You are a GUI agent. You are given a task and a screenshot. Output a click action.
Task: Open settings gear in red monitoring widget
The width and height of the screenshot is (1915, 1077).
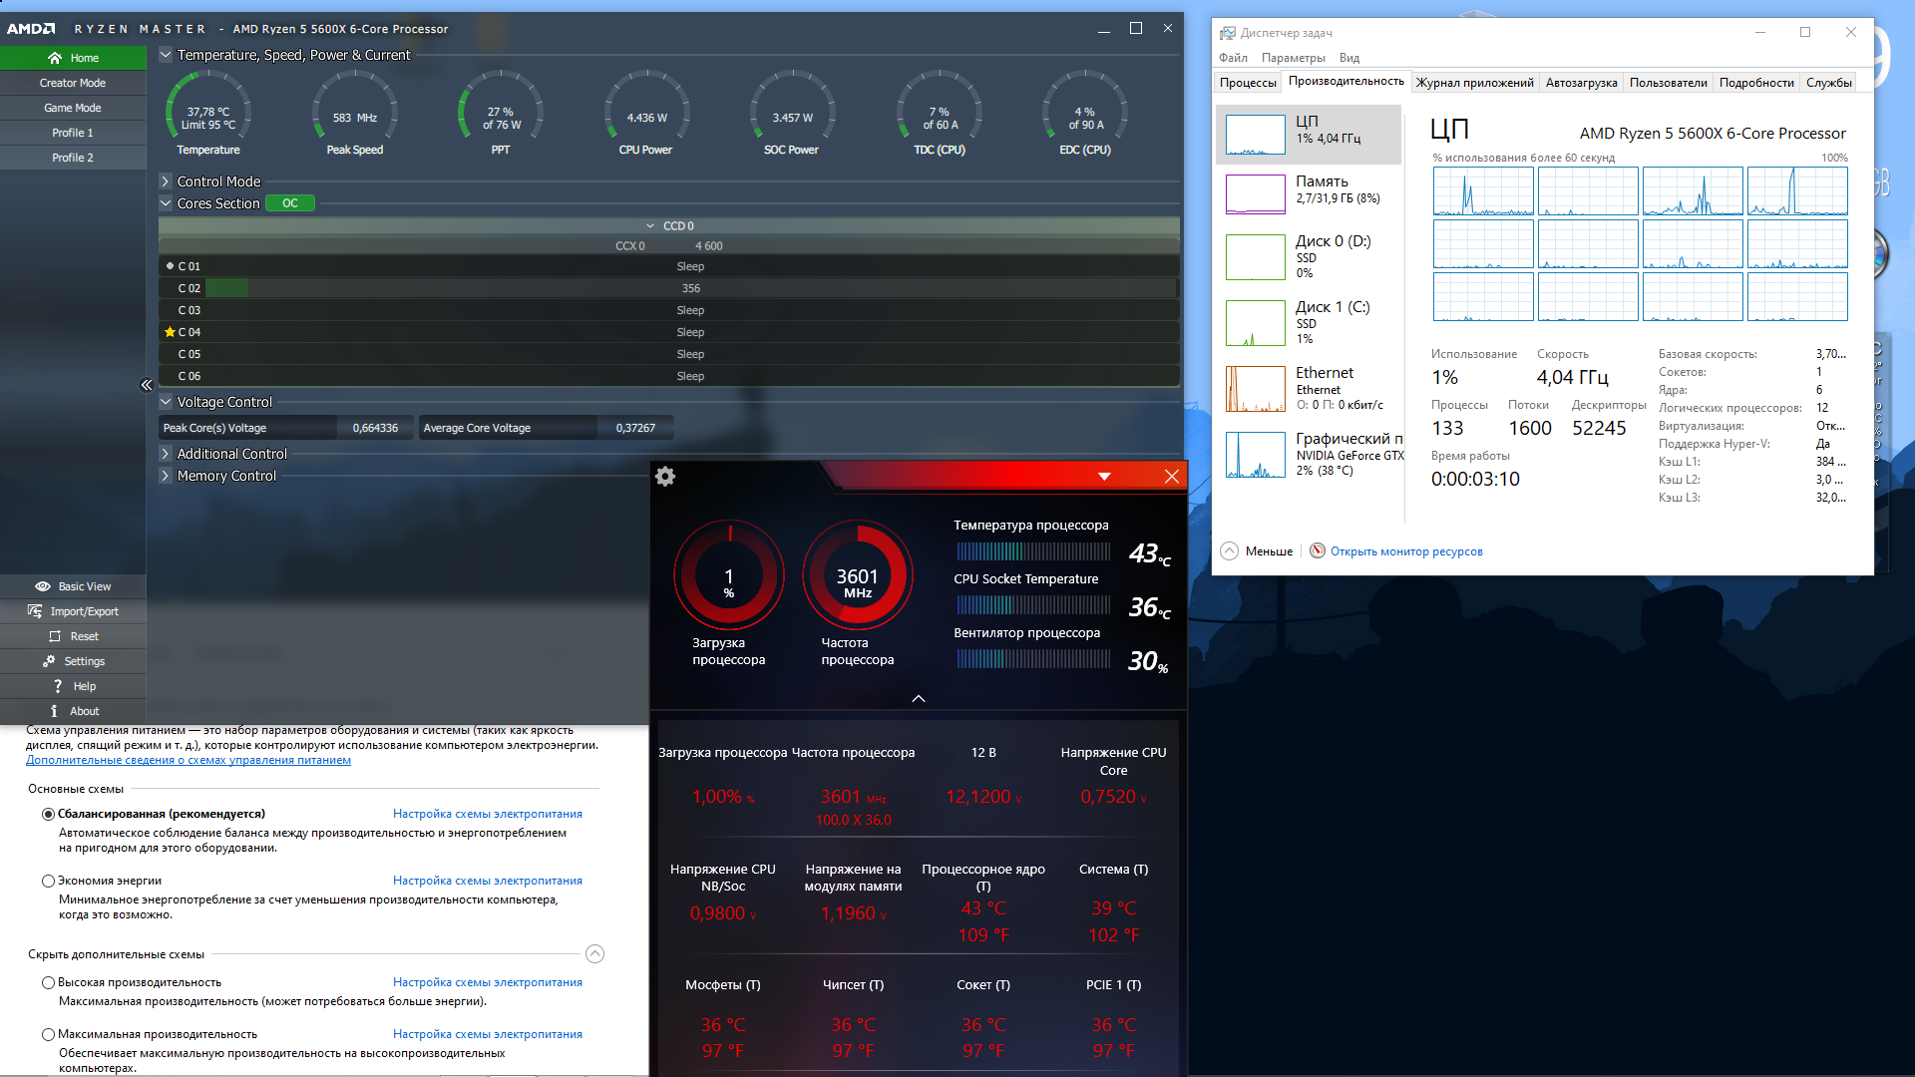pyautogui.click(x=665, y=477)
